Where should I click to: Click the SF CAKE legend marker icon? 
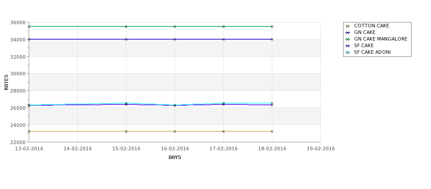348,46
